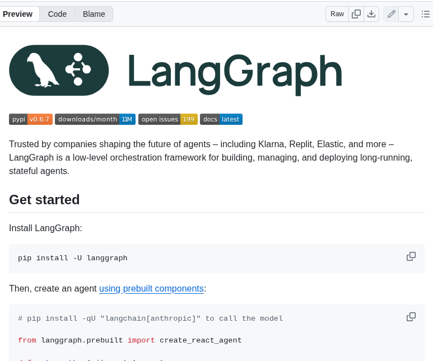Open the outline list icon

[426, 14]
